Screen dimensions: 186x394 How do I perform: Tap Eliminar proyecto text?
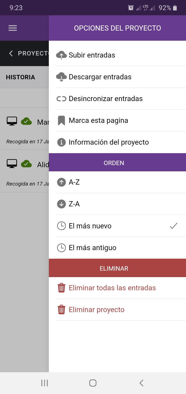(97, 310)
